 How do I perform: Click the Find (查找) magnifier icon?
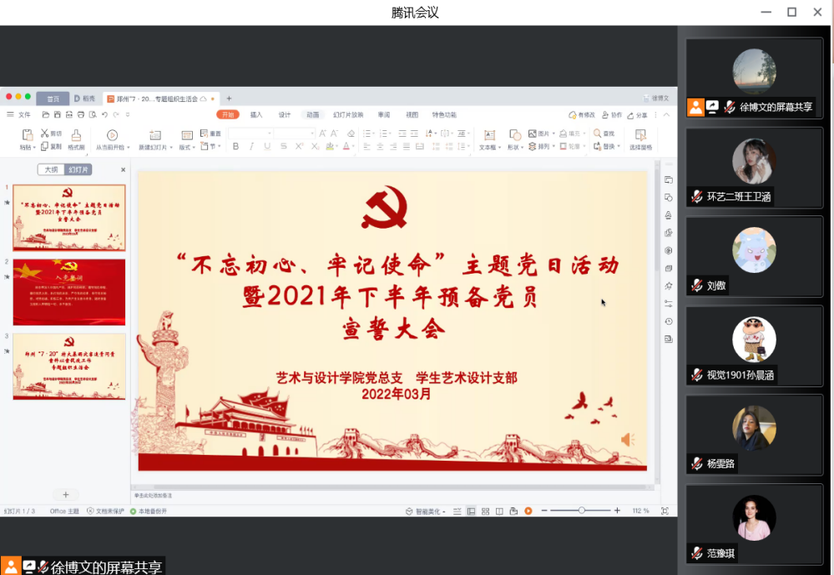(x=598, y=134)
